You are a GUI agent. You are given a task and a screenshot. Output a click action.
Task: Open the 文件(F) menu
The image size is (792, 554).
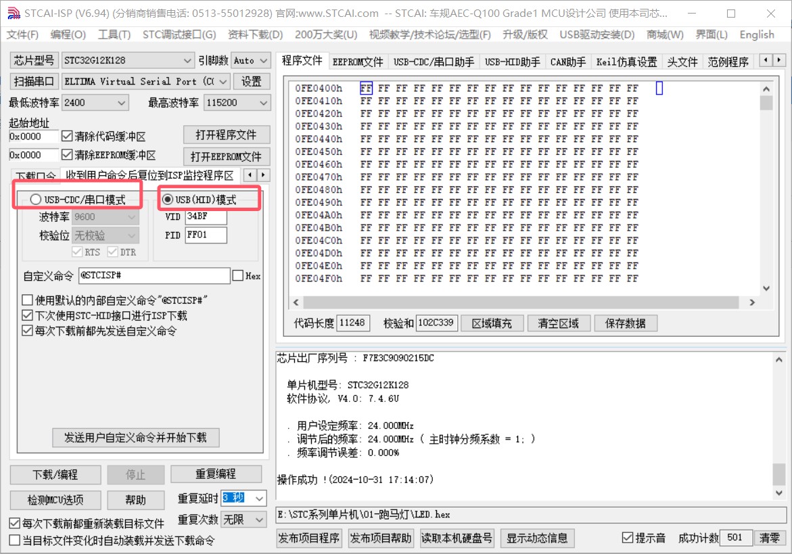[23, 34]
